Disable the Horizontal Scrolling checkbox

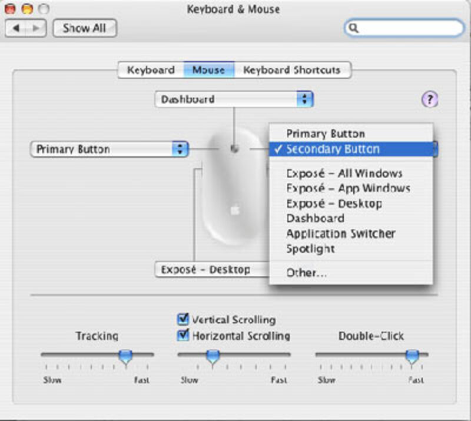(183, 335)
